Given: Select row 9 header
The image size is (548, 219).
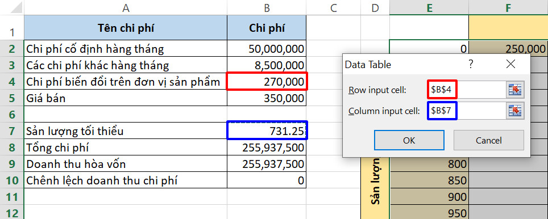Looking at the screenshot, I should pyautogui.click(x=12, y=163).
